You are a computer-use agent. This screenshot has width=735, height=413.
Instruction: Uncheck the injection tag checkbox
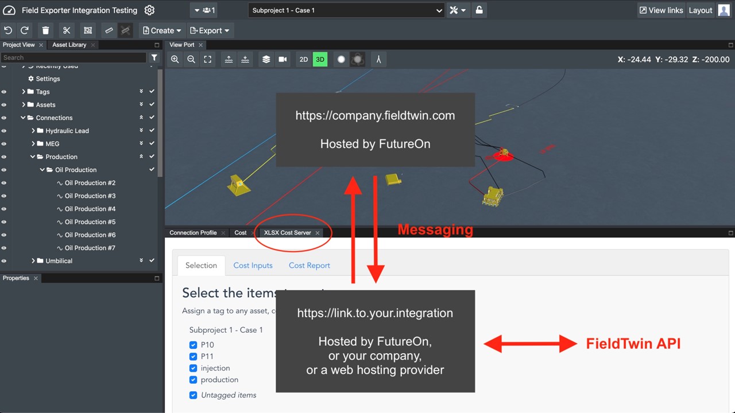pyautogui.click(x=193, y=368)
